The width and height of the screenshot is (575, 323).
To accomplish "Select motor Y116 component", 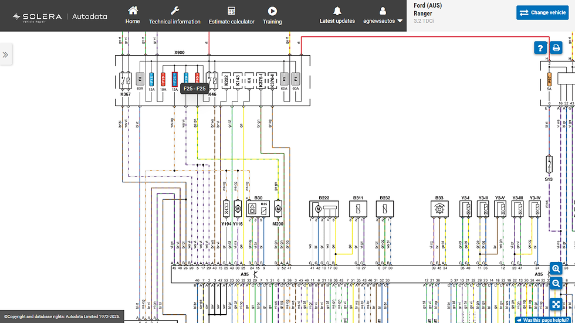I will (238, 209).
